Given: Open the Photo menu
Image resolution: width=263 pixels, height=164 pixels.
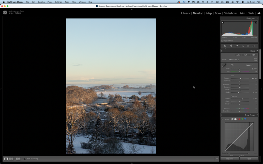Looking at the screenshot, I should coord(50,2).
